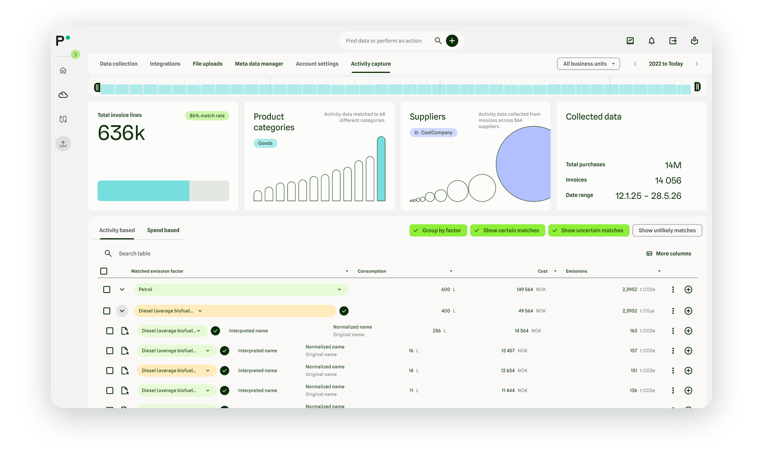Enable Show unlikely matches
Image resolution: width=763 pixels, height=458 pixels.
point(667,231)
